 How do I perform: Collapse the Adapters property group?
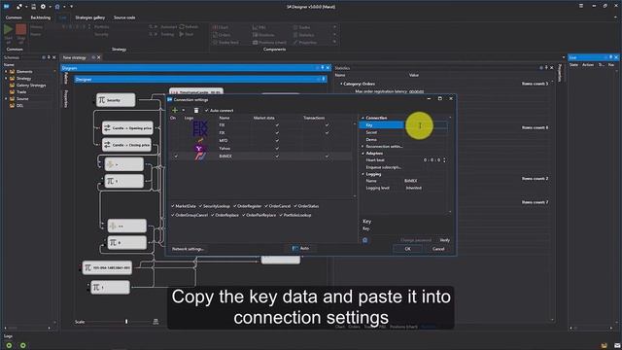click(x=363, y=154)
